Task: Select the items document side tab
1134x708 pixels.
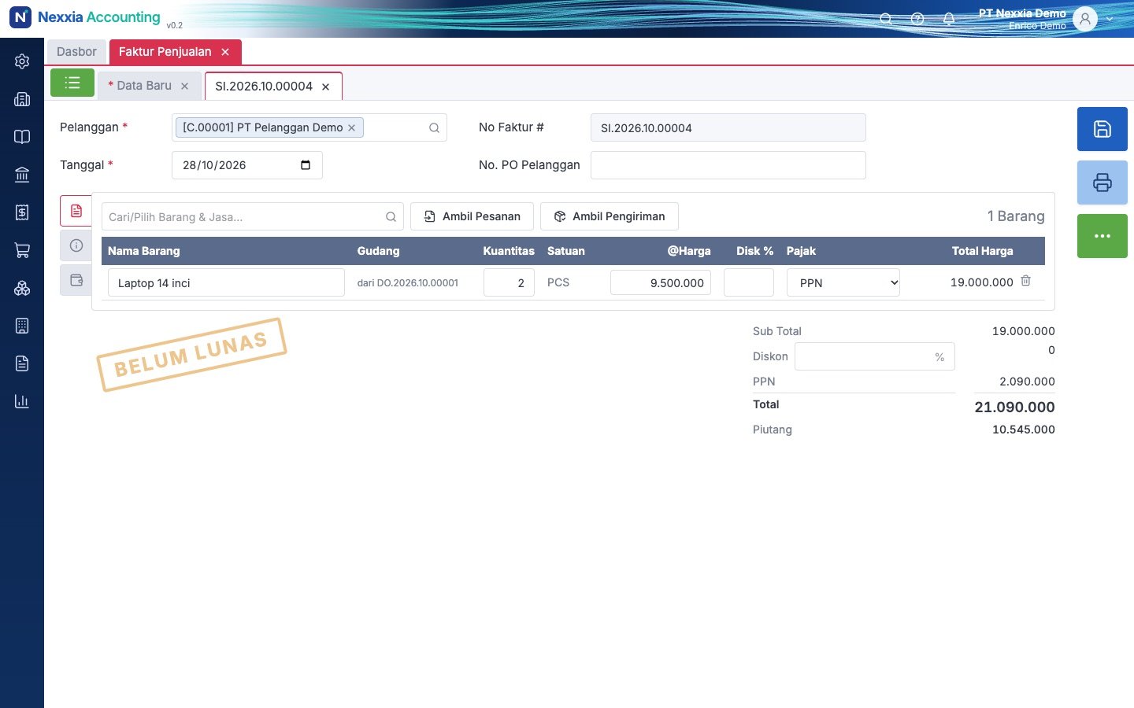Action: coord(76,211)
